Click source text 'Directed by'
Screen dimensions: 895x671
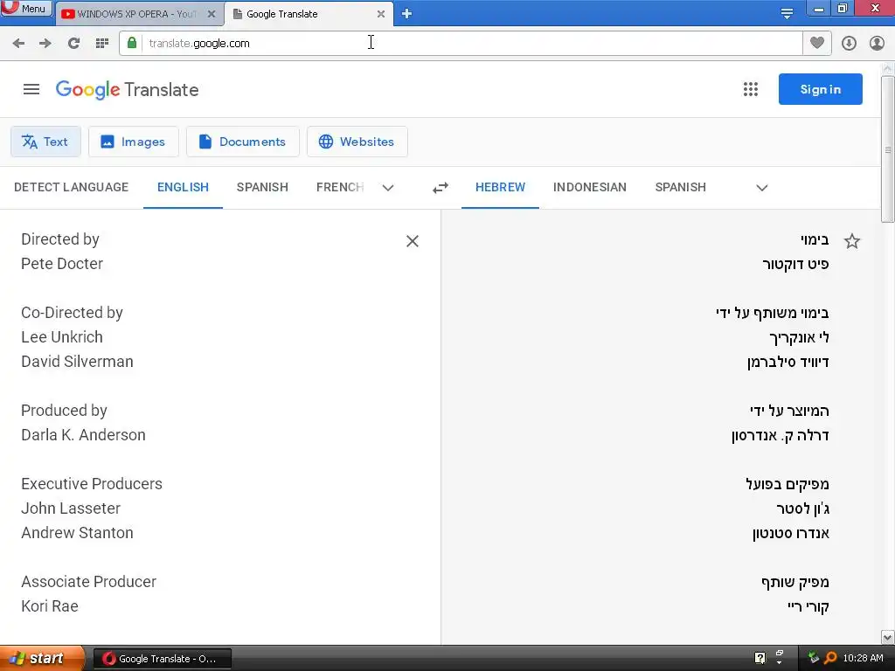(60, 239)
